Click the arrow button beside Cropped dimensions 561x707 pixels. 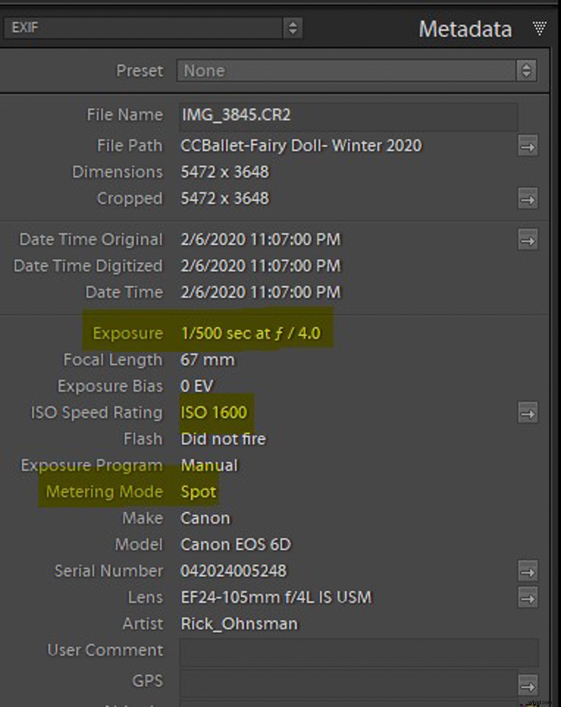tap(528, 199)
